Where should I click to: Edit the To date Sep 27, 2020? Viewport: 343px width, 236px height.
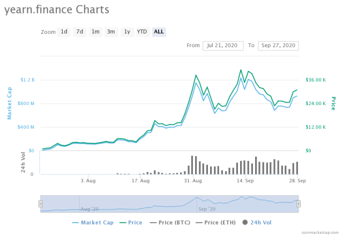tap(278, 46)
